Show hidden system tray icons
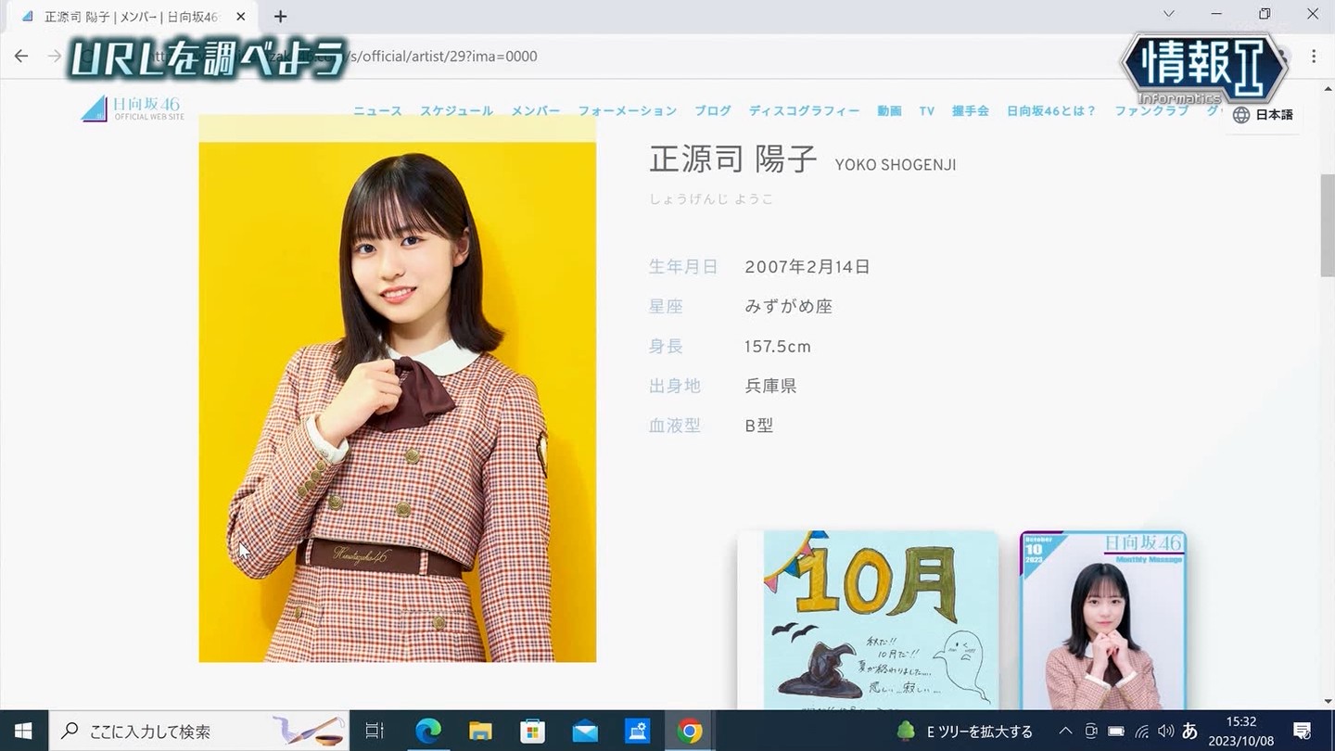 coord(1065,732)
